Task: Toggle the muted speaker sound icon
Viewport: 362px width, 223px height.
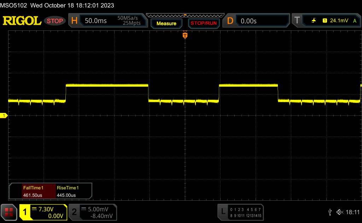Action: pyautogui.click(x=340, y=212)
